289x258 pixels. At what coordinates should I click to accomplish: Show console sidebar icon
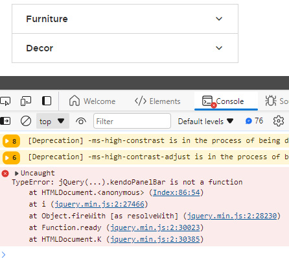[5, 121]
